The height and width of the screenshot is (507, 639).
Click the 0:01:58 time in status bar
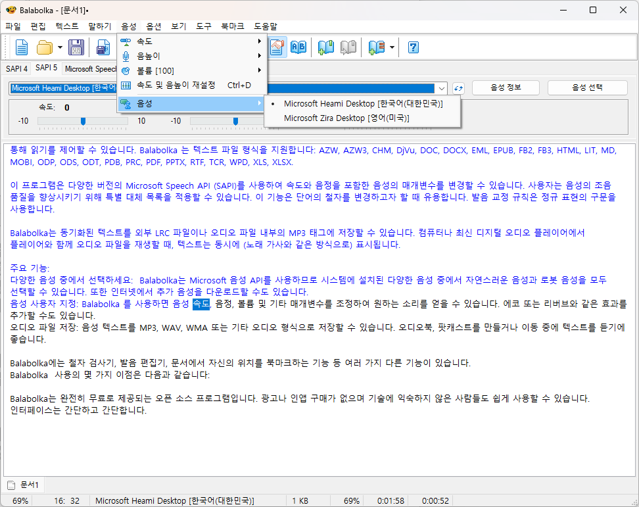390,501
